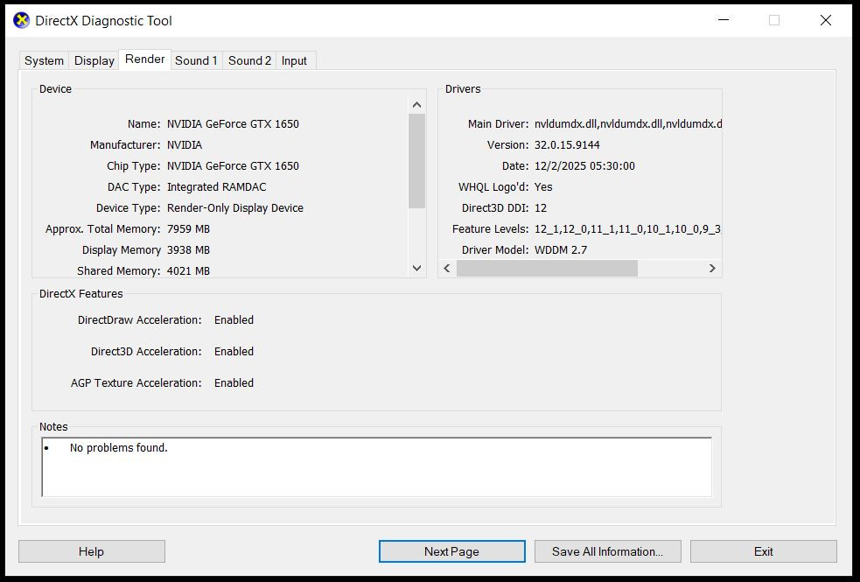This screenshot has height=582, width=860.
Task: Click Manufacturer value 'NVIDIA'
Action: point(185,144)
